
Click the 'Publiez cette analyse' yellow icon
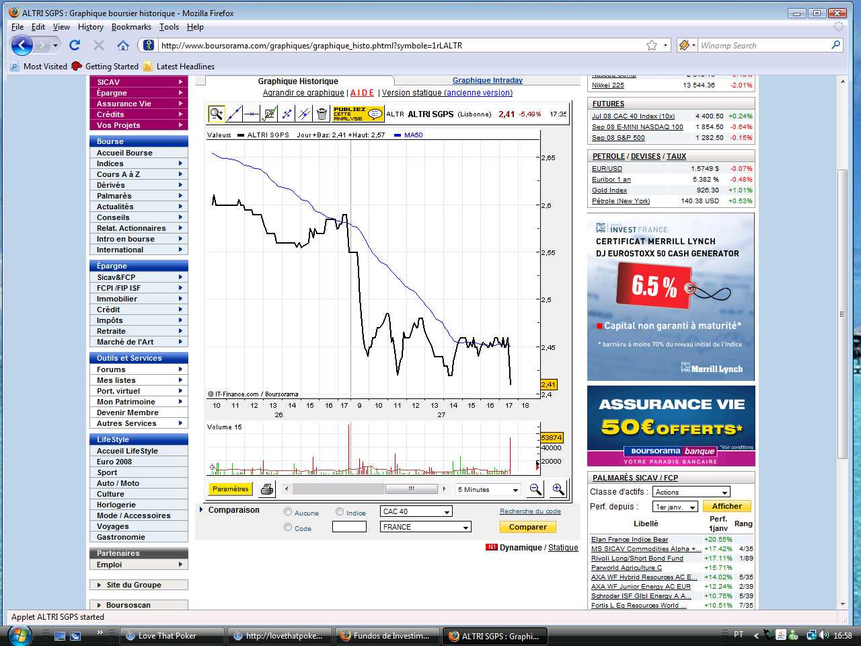coord(358,114)
